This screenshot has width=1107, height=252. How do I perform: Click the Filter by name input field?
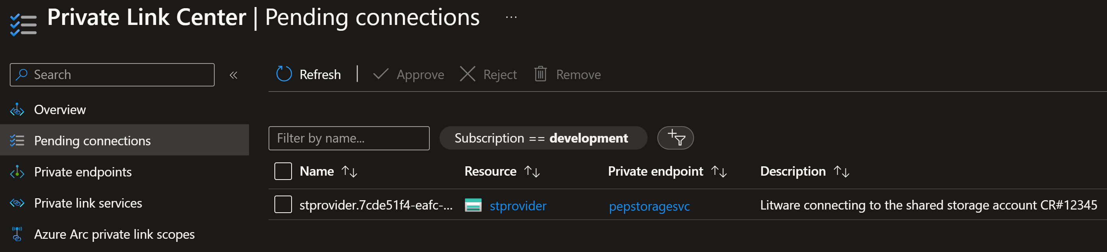349,138
